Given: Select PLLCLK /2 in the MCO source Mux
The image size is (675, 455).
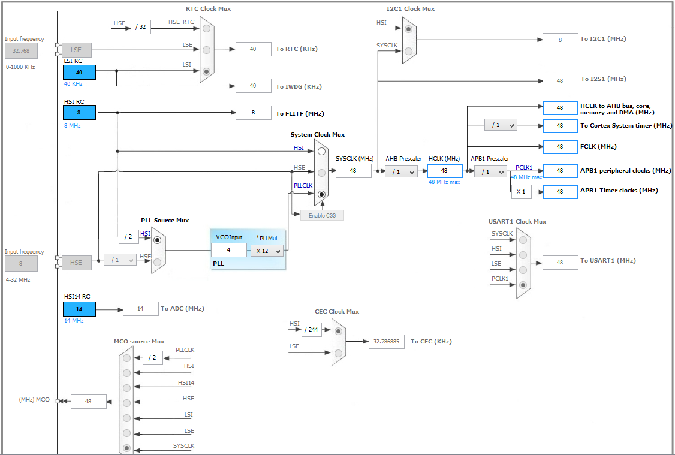Looking at the screenshot, I should pos(126,358).
